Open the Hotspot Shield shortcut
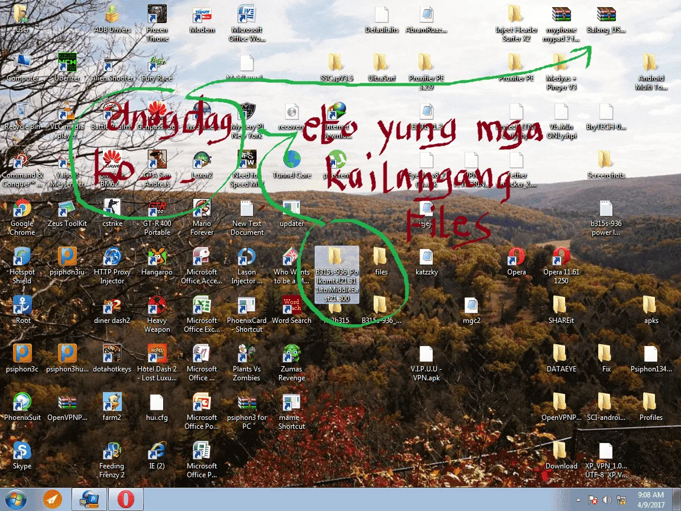Viewport: 681px width, 511px height. [22, 266]
